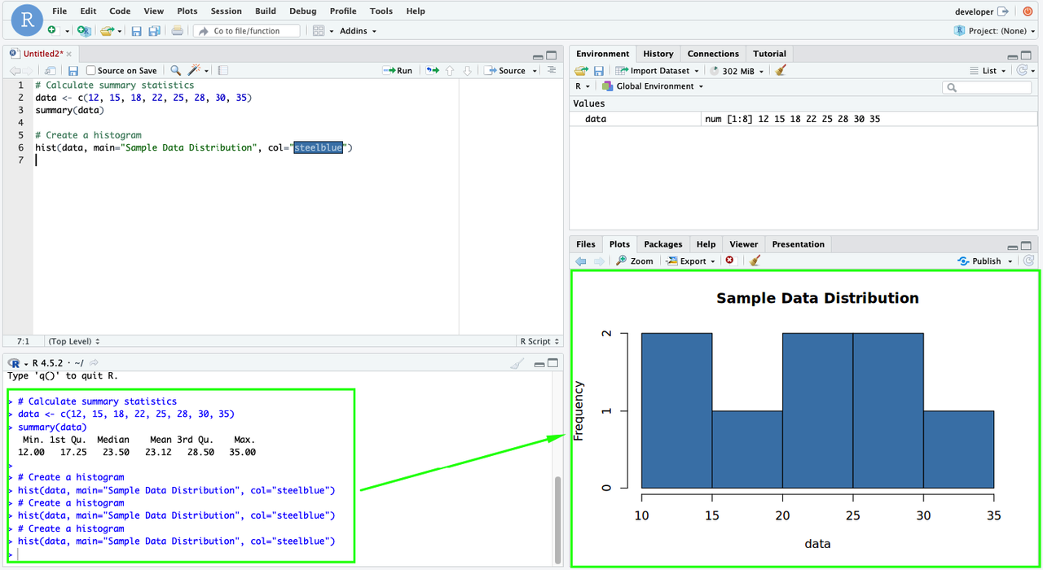Select the Import Dataset icon

coord(657,70)
